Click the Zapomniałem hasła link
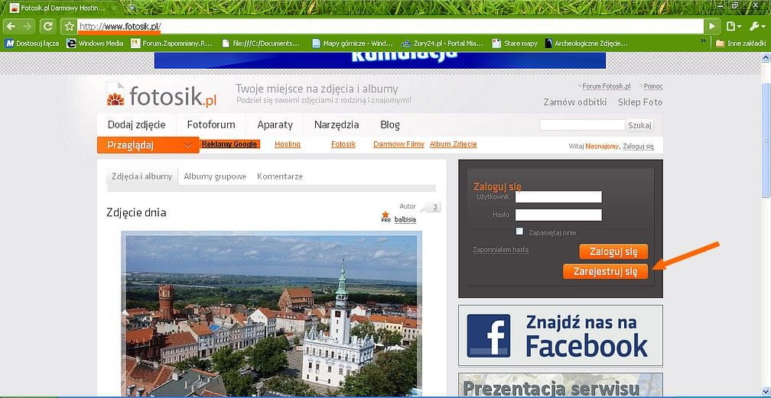771x398 pixels. point(500,250)
